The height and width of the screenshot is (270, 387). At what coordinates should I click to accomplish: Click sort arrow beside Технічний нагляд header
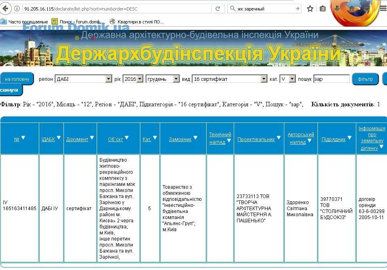[229, 140]
